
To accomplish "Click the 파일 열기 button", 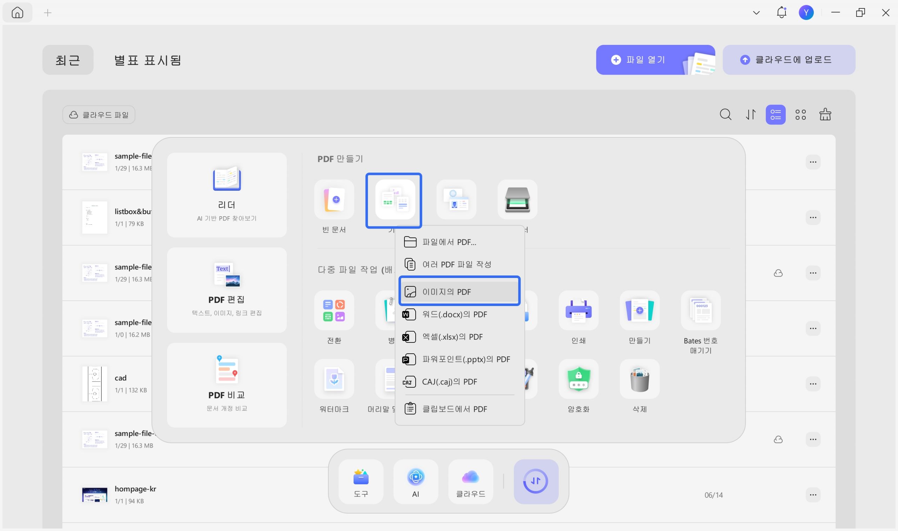I will [655, 60].
